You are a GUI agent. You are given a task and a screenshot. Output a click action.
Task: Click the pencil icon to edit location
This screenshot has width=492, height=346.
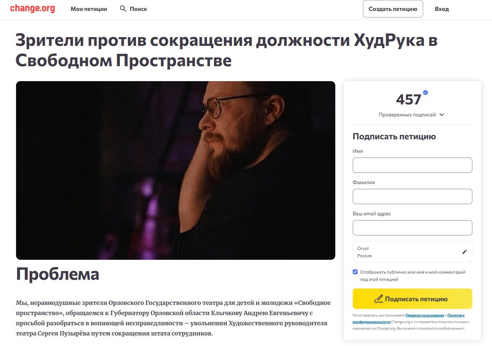pyautogui.click(x=464, y=252)
